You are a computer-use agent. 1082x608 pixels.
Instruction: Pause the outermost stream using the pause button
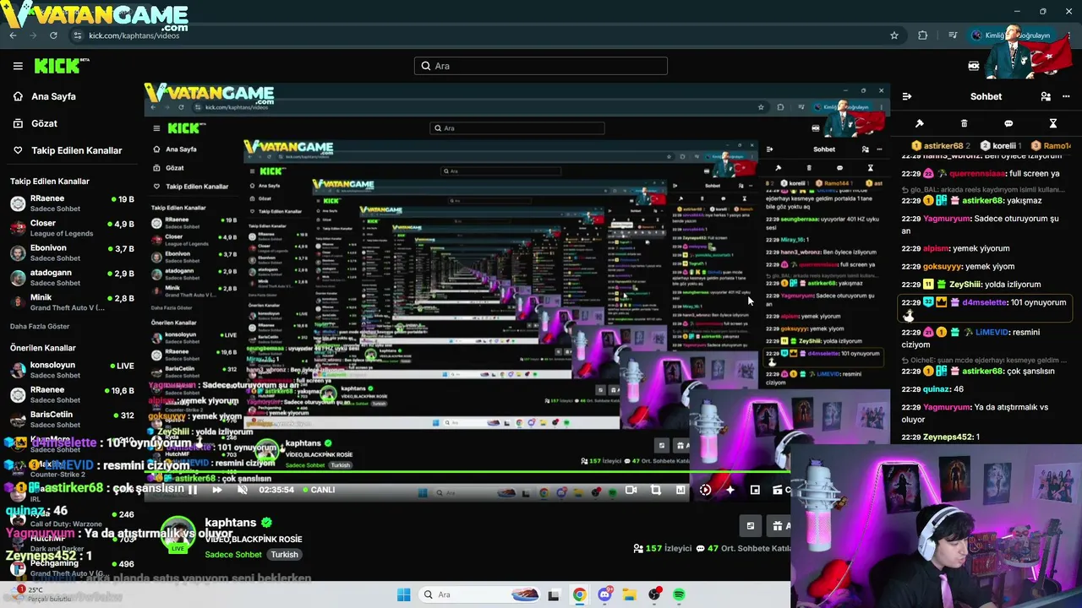[193, 490]
